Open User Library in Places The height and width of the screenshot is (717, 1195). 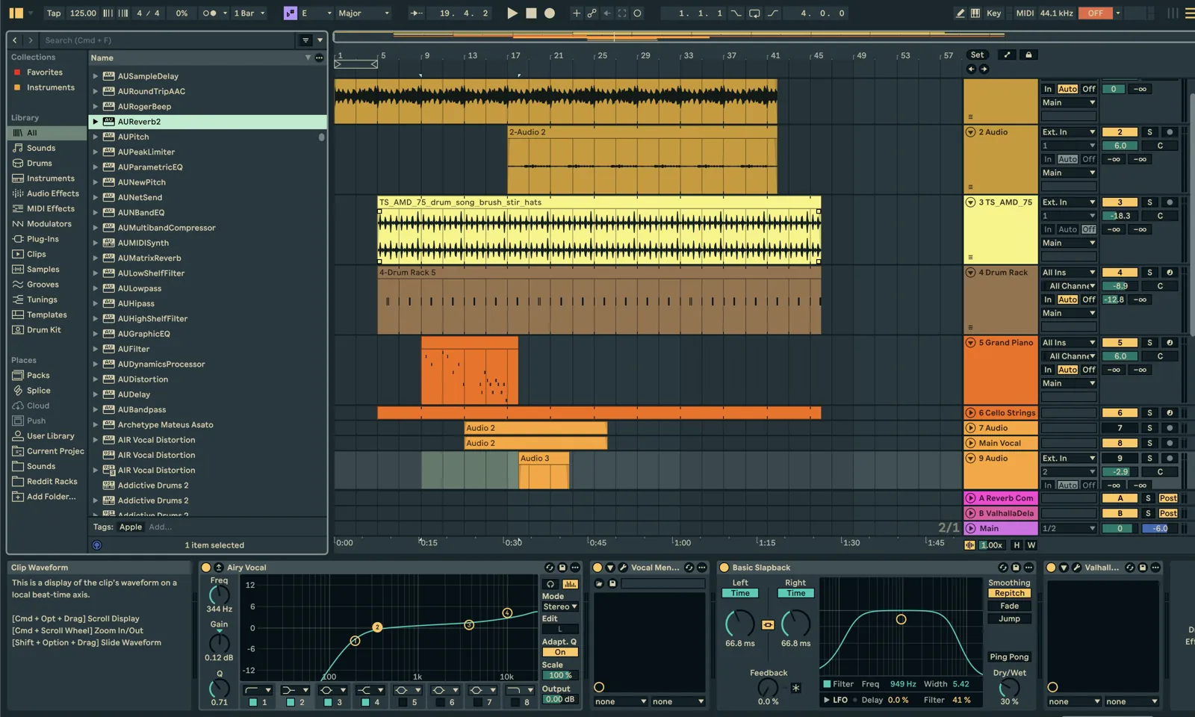point(51,436)
